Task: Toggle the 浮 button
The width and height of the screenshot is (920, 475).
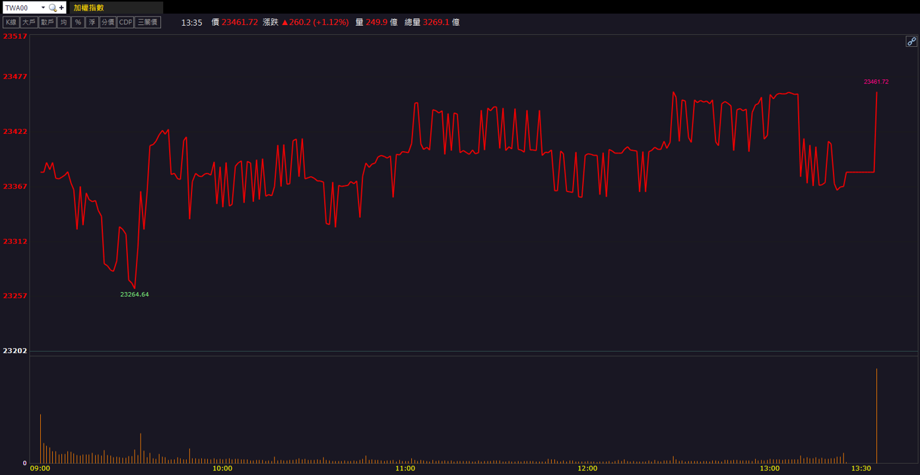Action: pyautogui.click(x=92, y=22)
